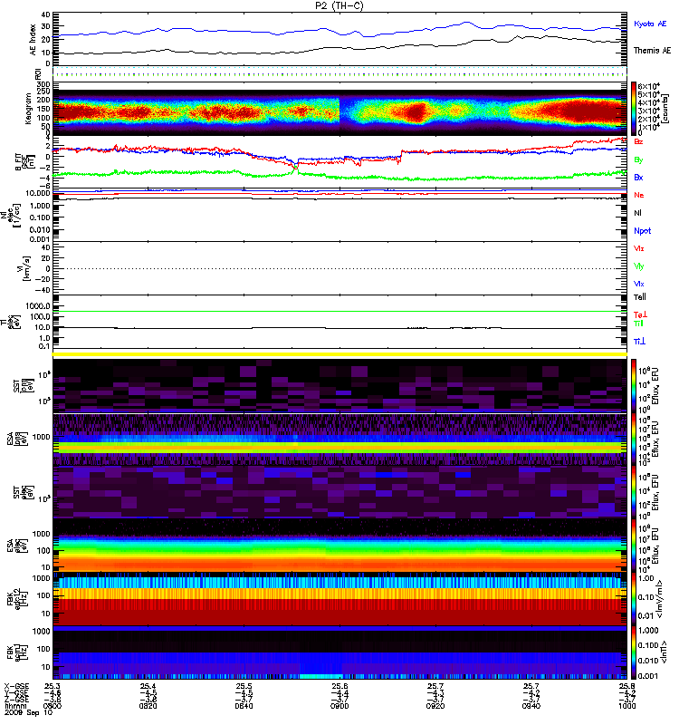Click the 0920 time tick label
Screen dimensions: 679x725
pos(435,706)
